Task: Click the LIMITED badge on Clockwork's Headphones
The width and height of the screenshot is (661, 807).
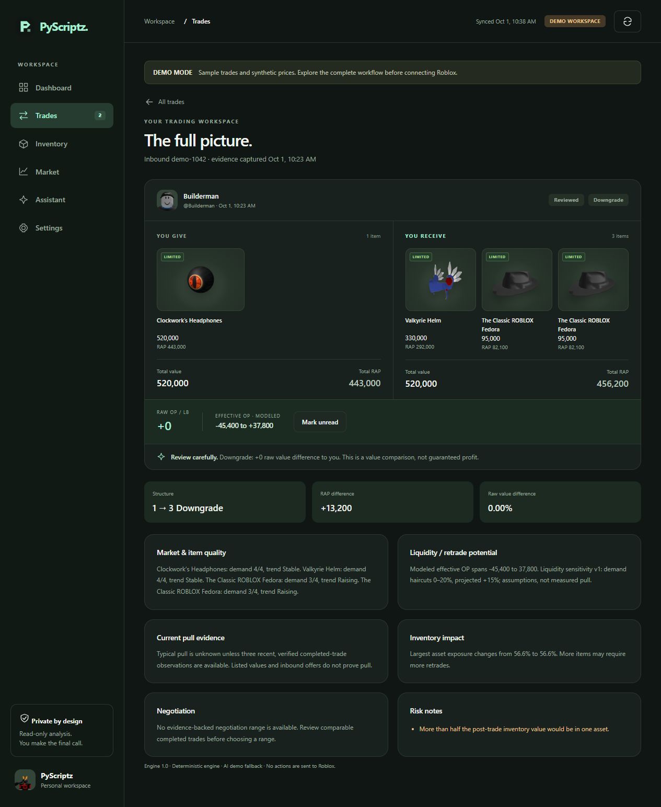Action: (172, 257)
